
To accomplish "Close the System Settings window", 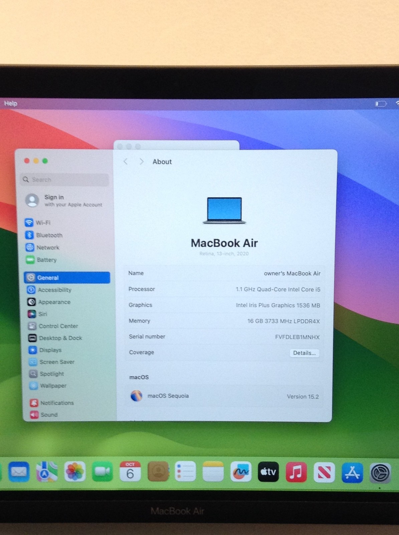I will coord(27,161).
